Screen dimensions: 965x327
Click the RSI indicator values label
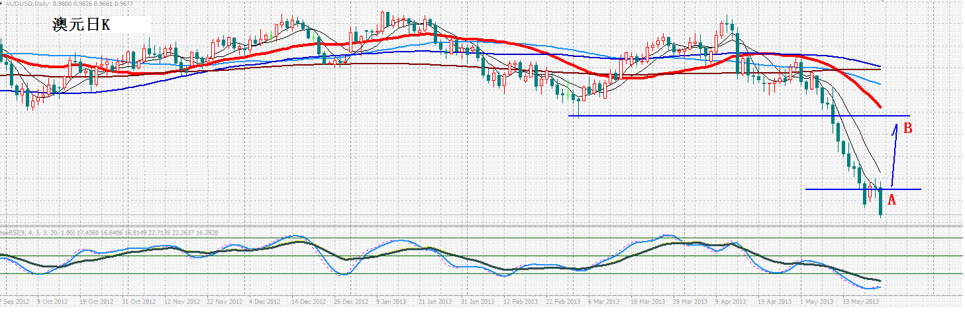(107, 232)
